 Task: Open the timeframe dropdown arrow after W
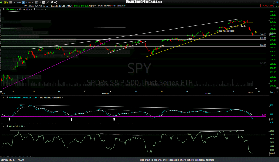[33, 3]
